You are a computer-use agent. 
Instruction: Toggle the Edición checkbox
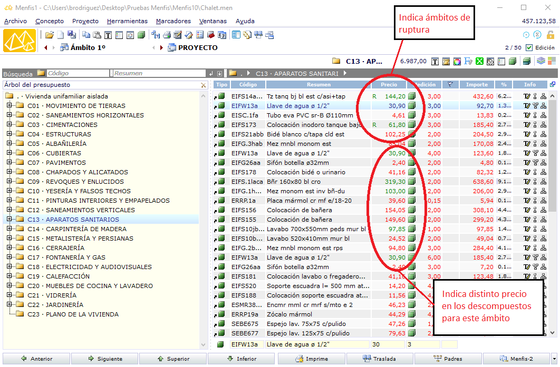coord(529,47)
